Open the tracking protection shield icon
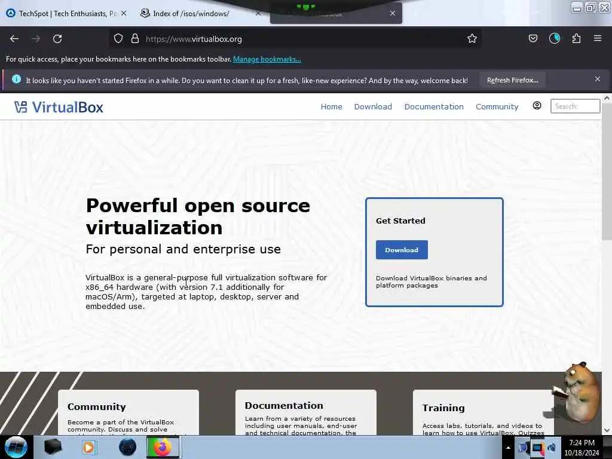Screen dimensions: 612x459 (118, 39)
